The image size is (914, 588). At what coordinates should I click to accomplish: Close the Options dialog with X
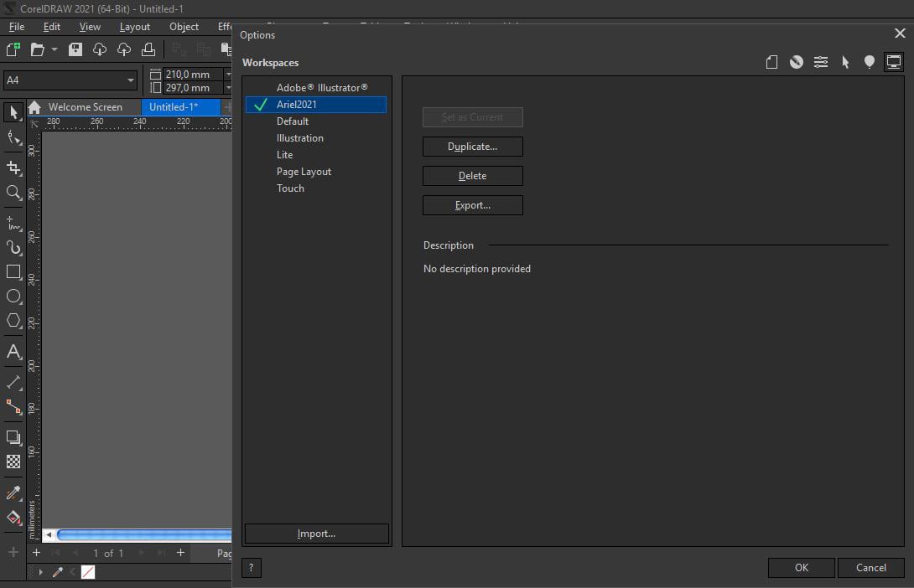coord(900,34)
